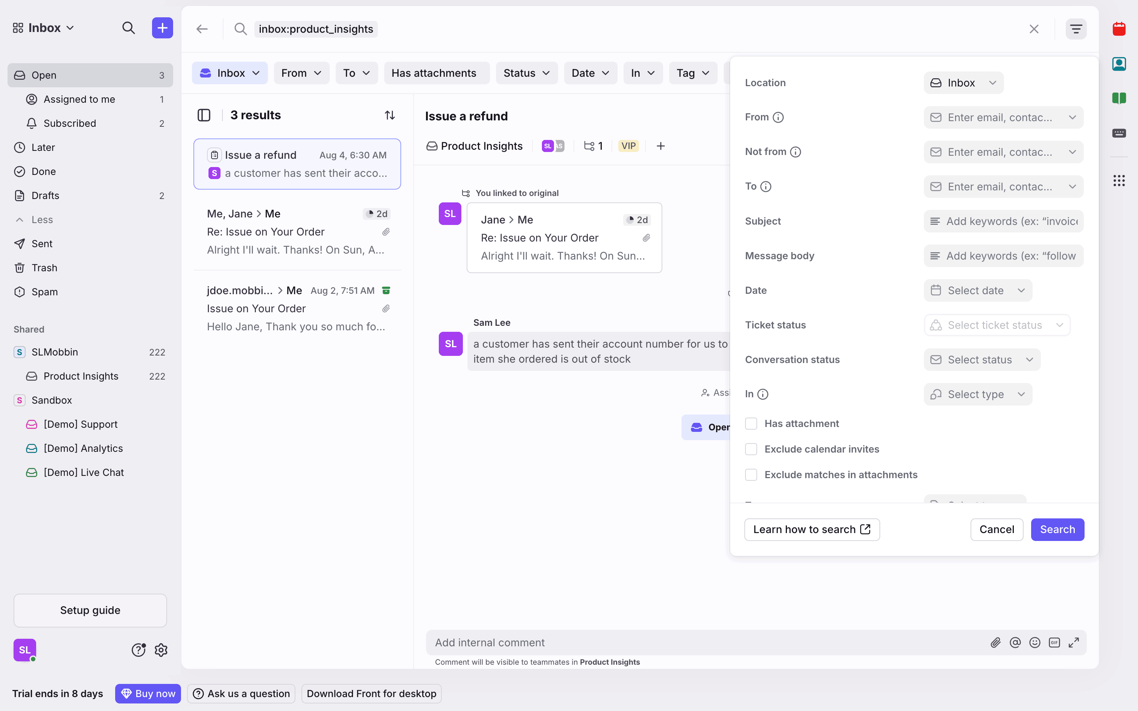Click the blue Search button
This screenshot has width=1138, height=711.
coord(1057,530)
